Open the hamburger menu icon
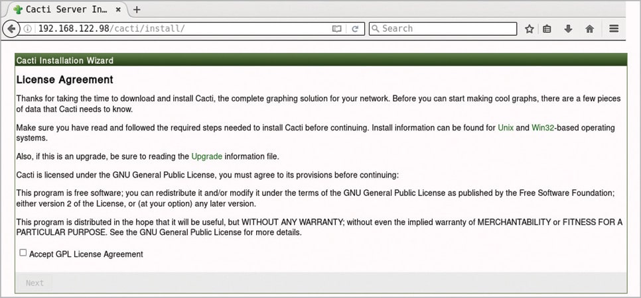Viewport: 641px width, 298px height. coord(614,28)
